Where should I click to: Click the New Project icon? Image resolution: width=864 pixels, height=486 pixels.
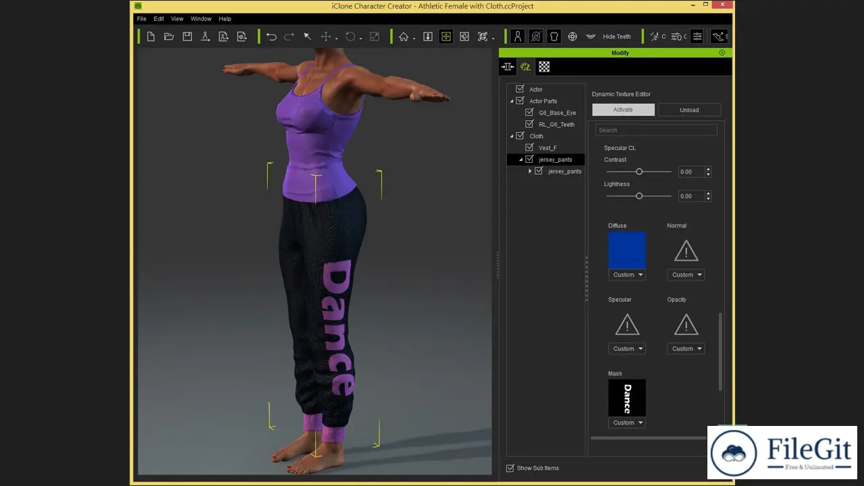point(151,36)
